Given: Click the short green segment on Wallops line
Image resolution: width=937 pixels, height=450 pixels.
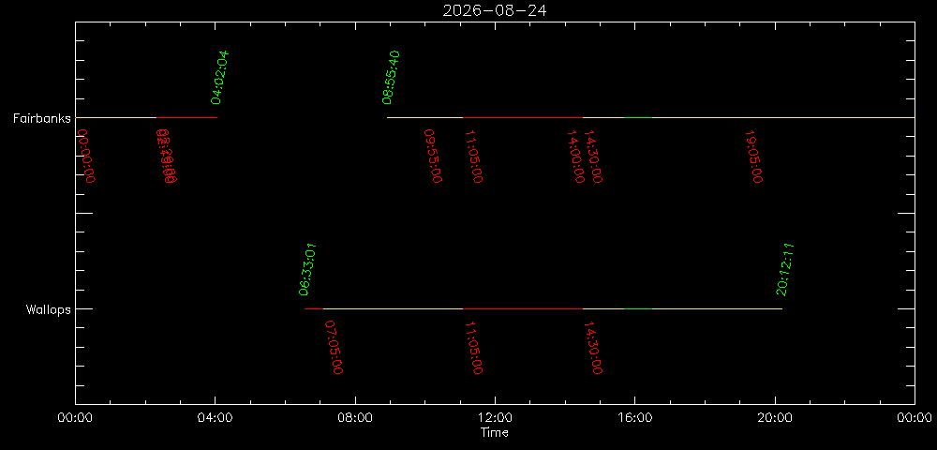Looking at the screenshot, I should click(x=638, y=309).
